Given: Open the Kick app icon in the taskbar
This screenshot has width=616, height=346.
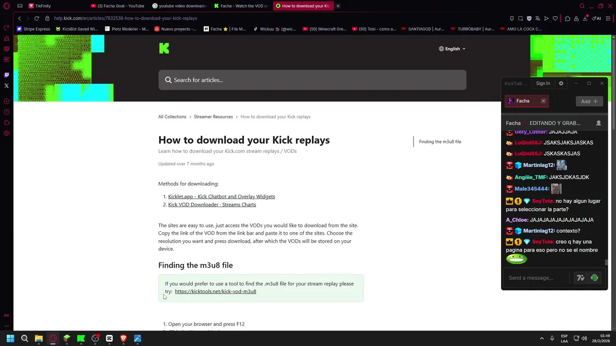Looking at the screenshot, I should (81, 338).
